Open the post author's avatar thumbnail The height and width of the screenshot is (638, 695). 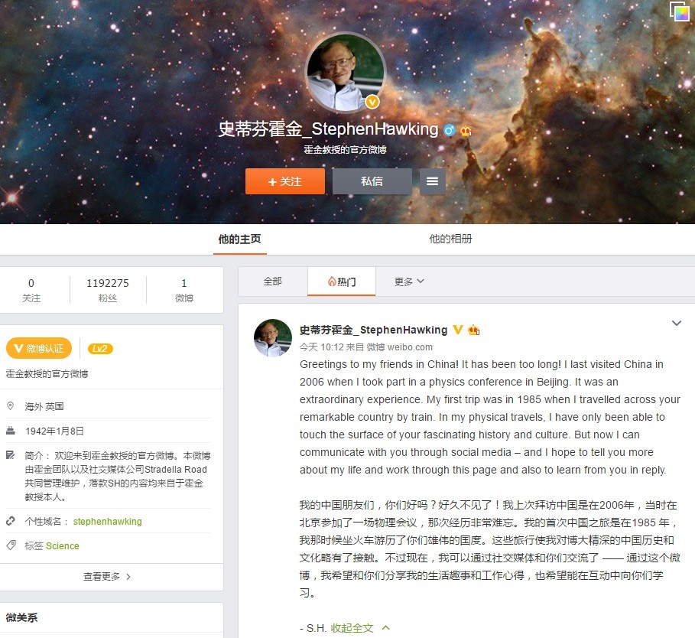point(273,338)
